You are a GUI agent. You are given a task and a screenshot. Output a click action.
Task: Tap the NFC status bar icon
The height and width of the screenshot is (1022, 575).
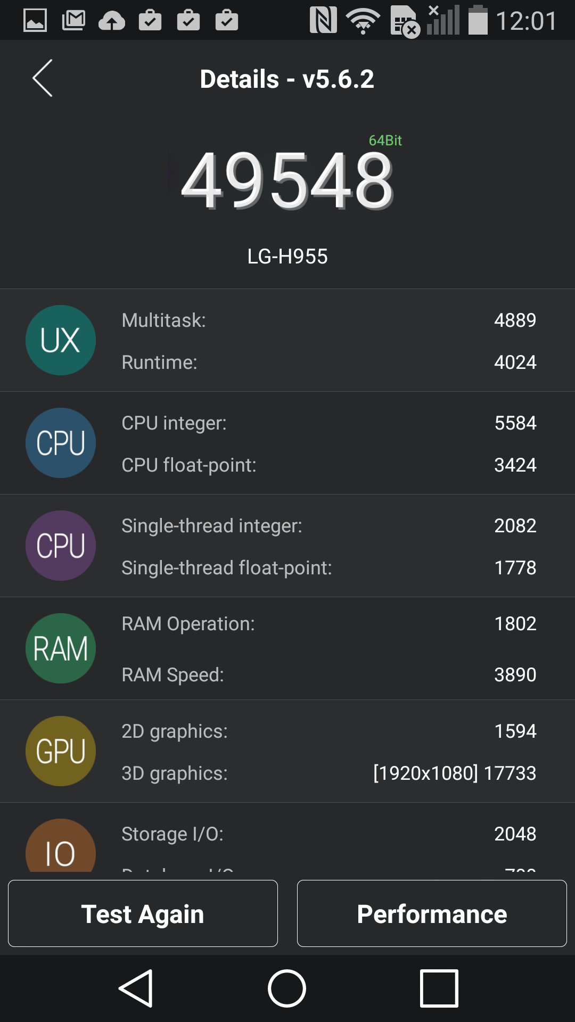tap(323, 20)
